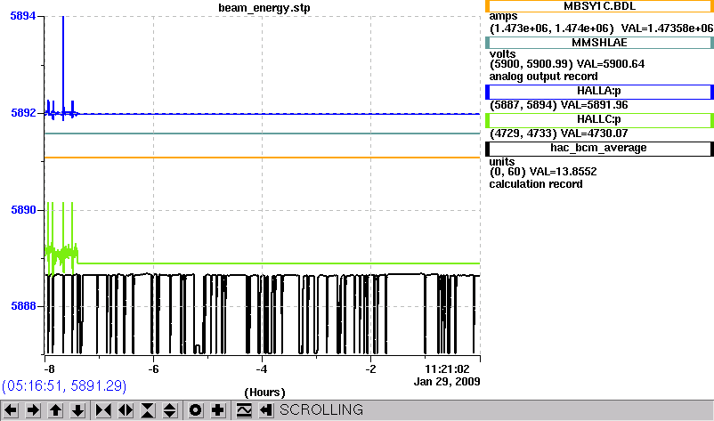Click the Jan 29, 2009 date label
This screenshot has height=421, width=714.
click(447, 382)
